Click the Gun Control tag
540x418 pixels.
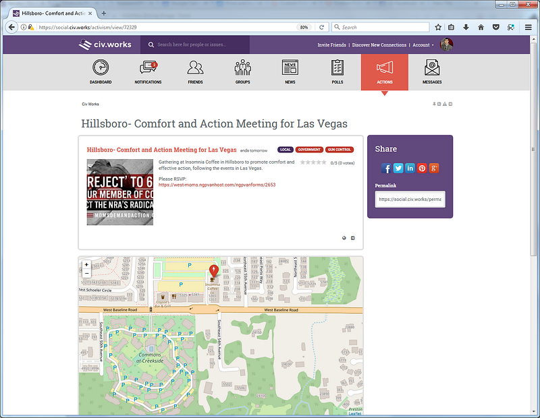tap(339, 150)
